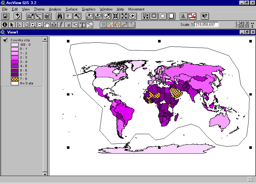Viewport: 256px width, 184px height.
Task: Click the yellow patterned 7 - 8 legend swatch
Action: click(15, 79)
